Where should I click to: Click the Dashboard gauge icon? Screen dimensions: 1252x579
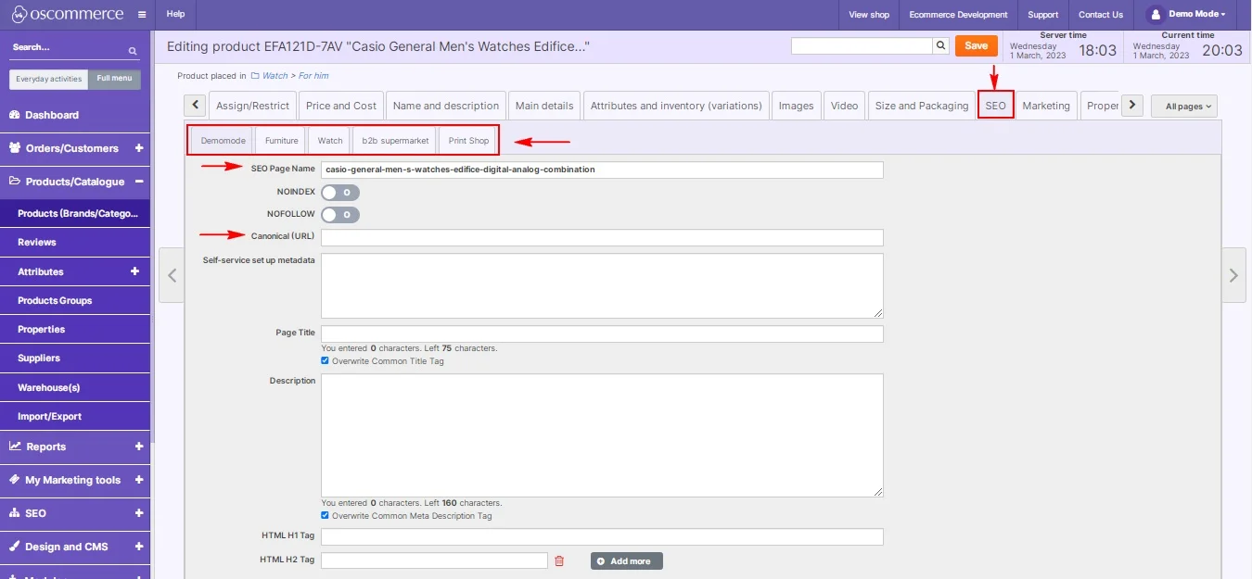pyautogui.click(x=15, y=115)
